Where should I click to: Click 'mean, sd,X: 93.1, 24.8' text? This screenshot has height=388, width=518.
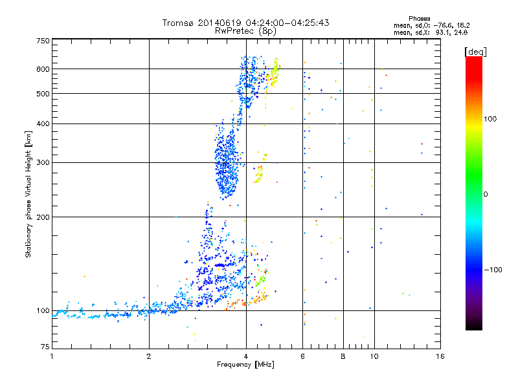click(431, 32)
